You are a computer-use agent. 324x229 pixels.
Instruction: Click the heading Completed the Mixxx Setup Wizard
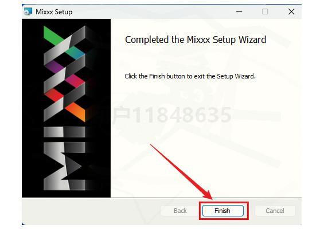coord(196,40)
